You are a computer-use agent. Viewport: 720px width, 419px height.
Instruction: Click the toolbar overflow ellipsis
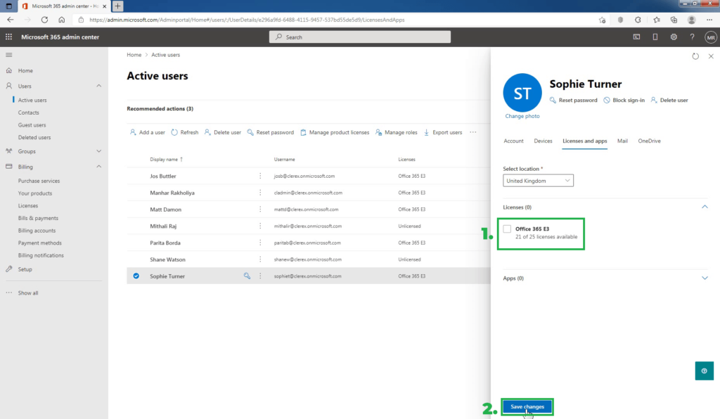coord(473,132)
